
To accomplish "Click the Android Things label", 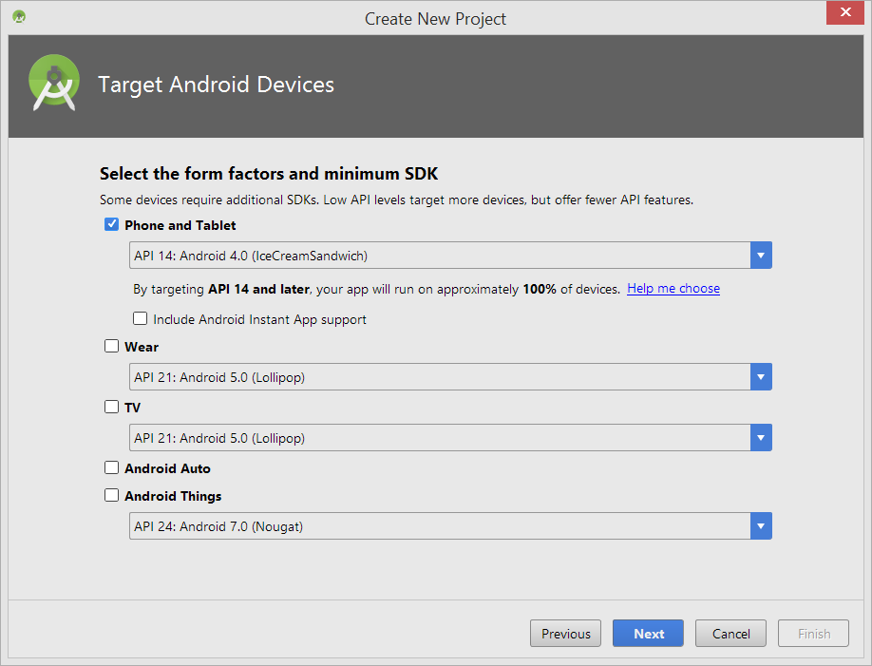I will pos(173,496).
